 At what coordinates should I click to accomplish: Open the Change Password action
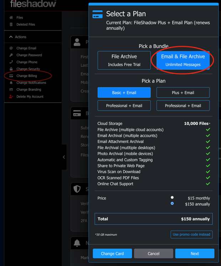point(29,55)
